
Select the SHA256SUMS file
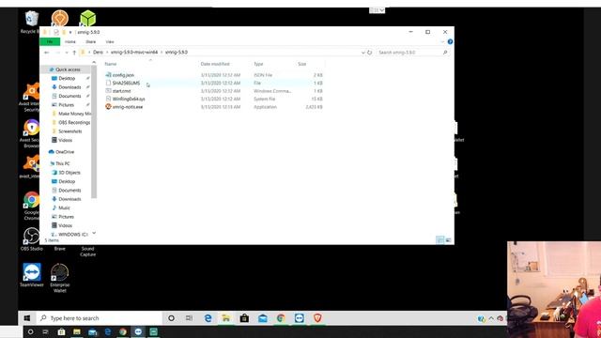tap(126, 84)
